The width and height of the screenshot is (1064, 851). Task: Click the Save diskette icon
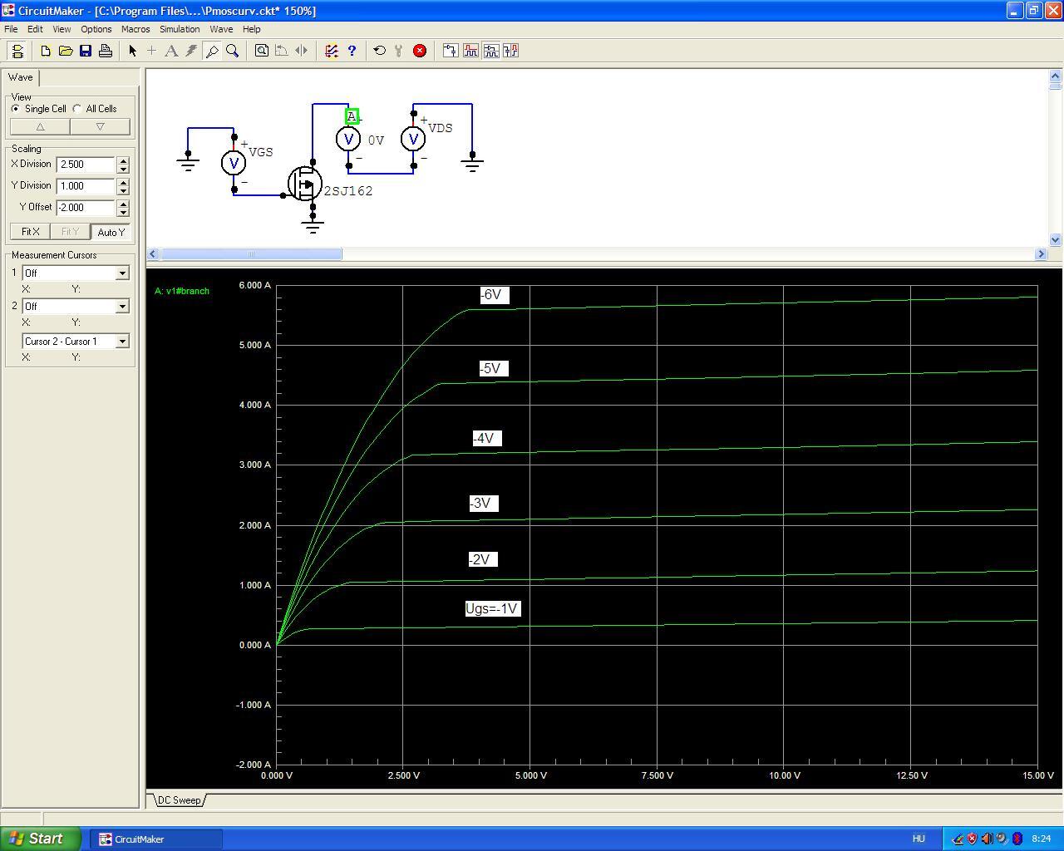click(86, 51)
